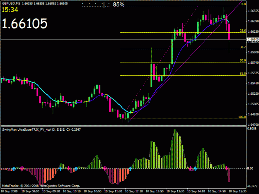This screenshot has width=259, height=194.
Task: Click the 1.65740 price axis value
Action: (x=253, y=62)
